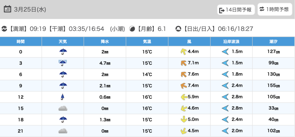This screenshot has height=137, width=295.
Task: Click the 潮汐 column header
Action: point(273,42)
